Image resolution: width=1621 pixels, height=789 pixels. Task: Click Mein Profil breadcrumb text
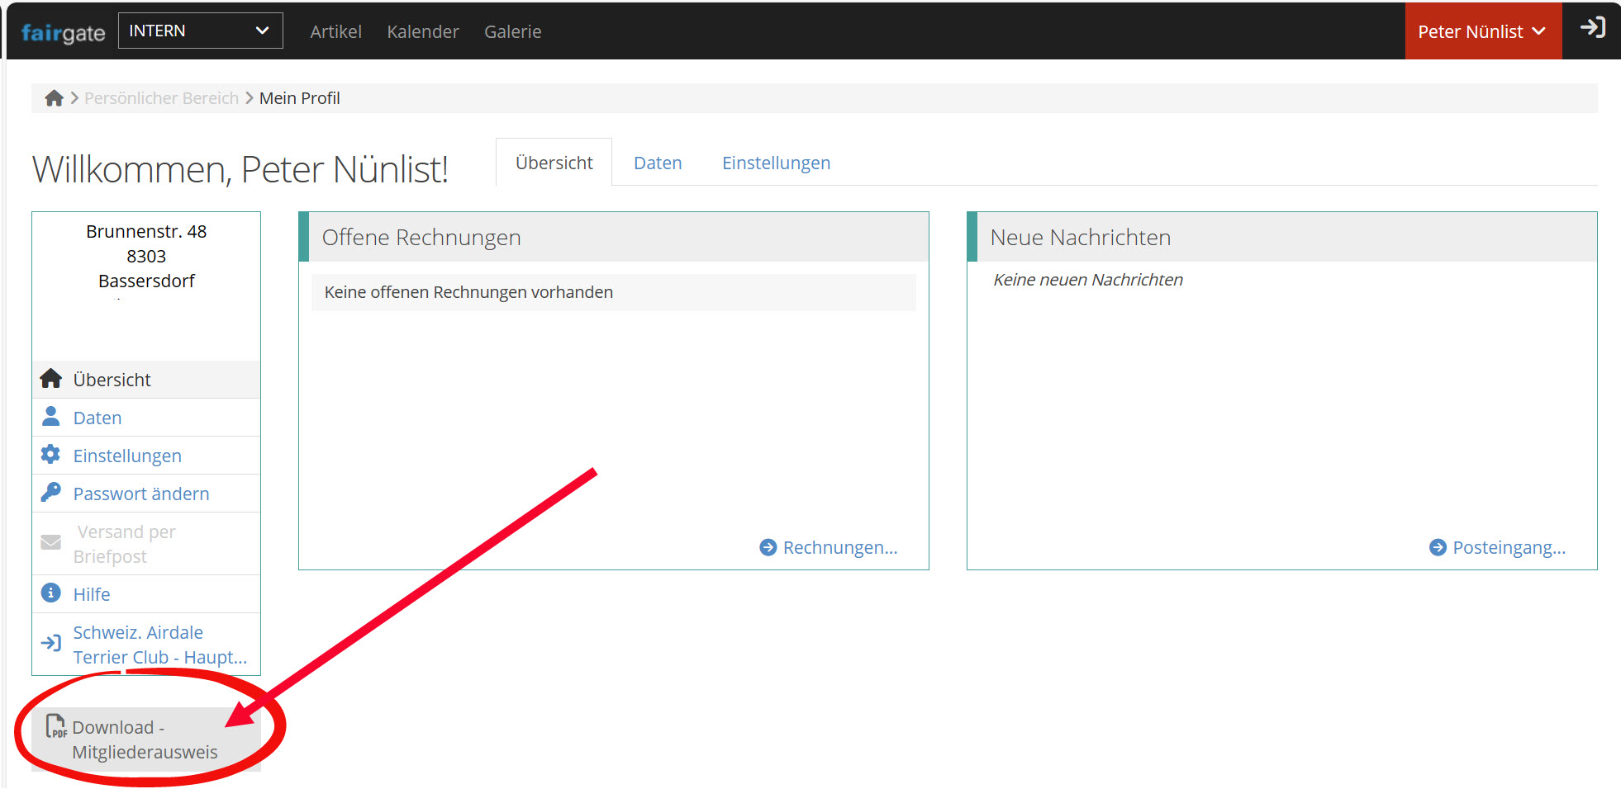tap(299, 98)
